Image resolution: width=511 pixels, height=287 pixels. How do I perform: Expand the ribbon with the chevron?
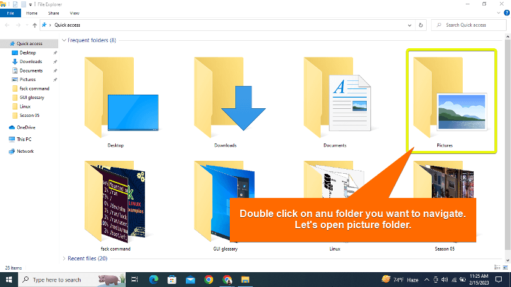point(498,13)
